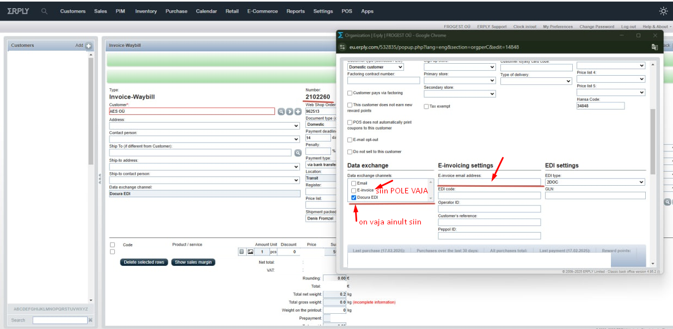Open the Sales menu
Image resolution: width=673 pixels, height=329 pixels.
[101, 11]
